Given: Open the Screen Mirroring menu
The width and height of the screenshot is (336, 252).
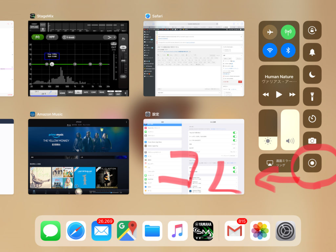Looking at the screenshot, I should (x=279, y=163).
